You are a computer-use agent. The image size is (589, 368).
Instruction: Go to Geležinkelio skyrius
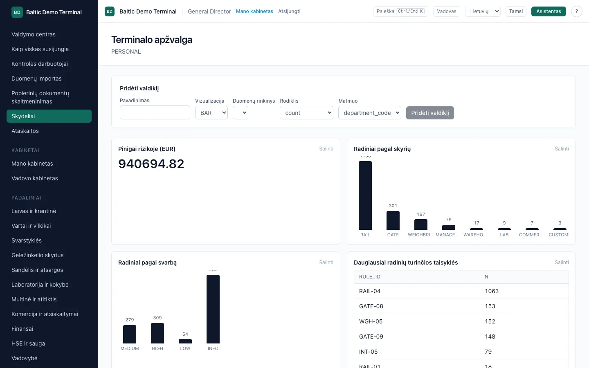tap(49, 255)
